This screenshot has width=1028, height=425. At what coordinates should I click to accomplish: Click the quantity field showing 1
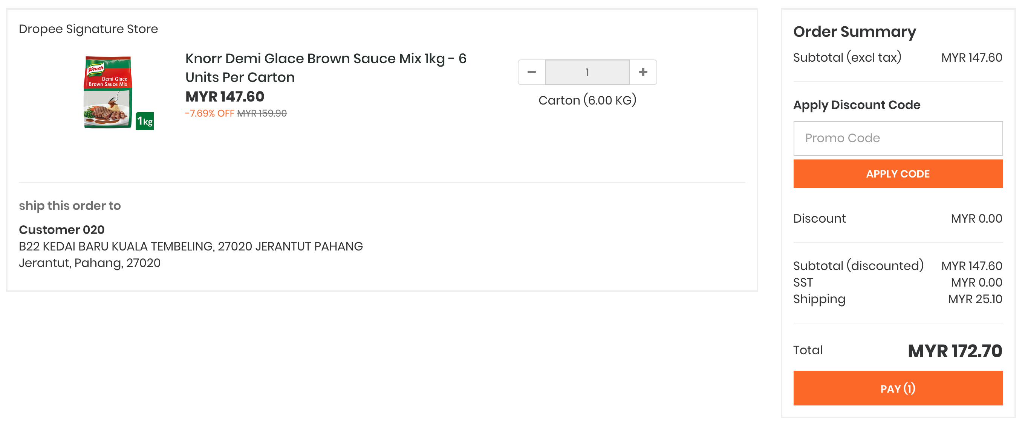coord(587,72)
